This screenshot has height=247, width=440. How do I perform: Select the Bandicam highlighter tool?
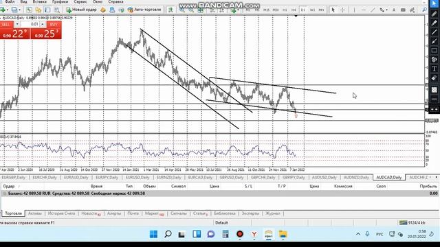tap(434, 23)
